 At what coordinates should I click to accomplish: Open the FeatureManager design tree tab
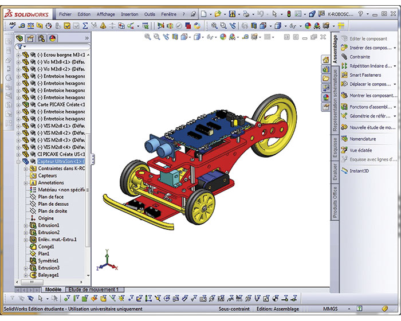pos(20,38)
